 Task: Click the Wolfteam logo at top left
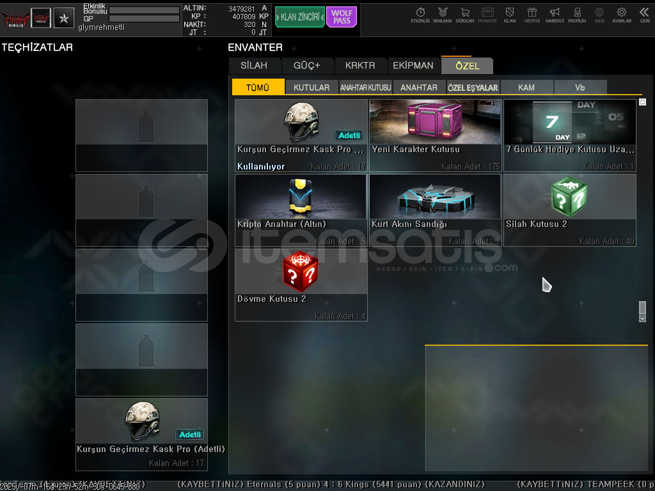16,19
